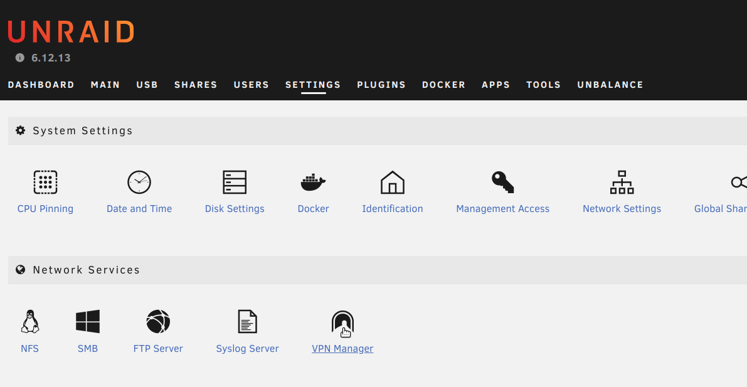Viewport: 747px width, 387px height.
Task: Click the Global Share settings icon
Action: click(739, 182)
